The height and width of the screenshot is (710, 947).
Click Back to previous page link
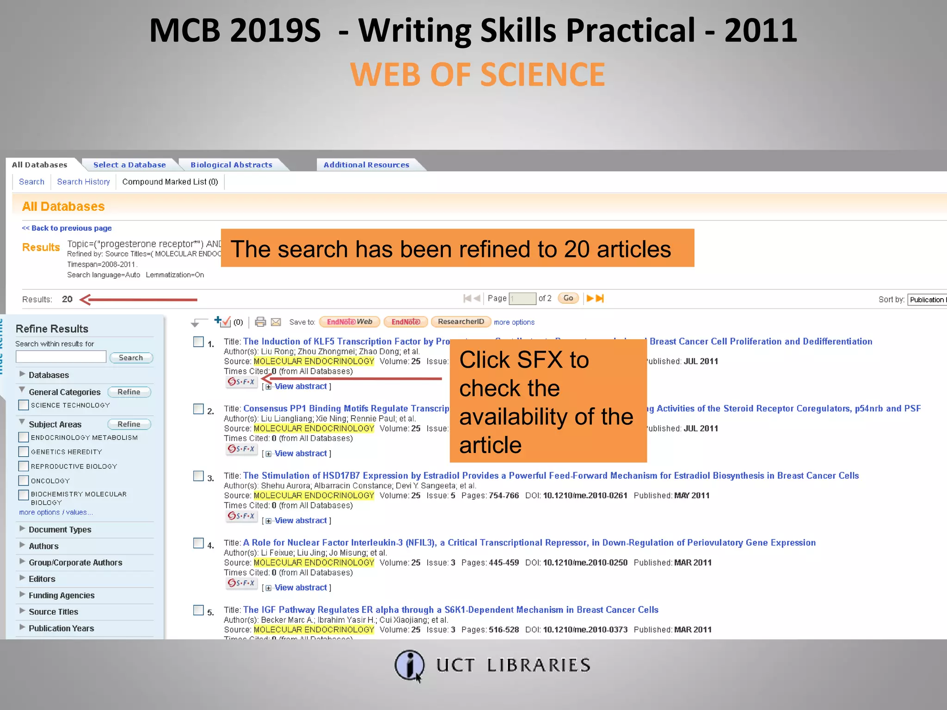pos(67,228)
